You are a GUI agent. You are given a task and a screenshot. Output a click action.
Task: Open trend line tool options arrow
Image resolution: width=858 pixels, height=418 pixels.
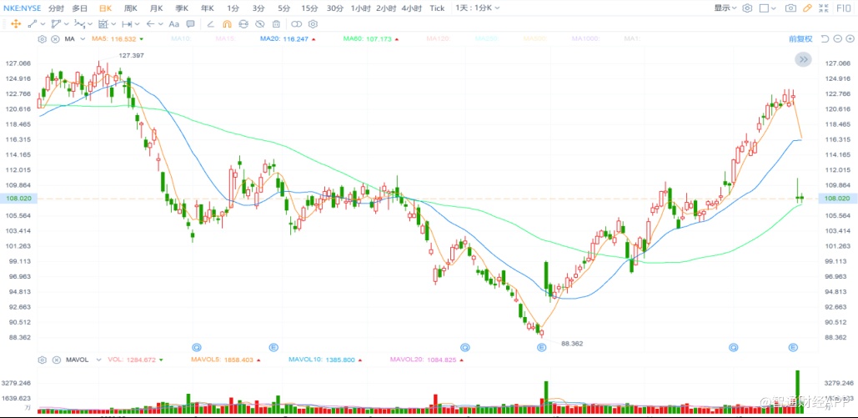43,24
